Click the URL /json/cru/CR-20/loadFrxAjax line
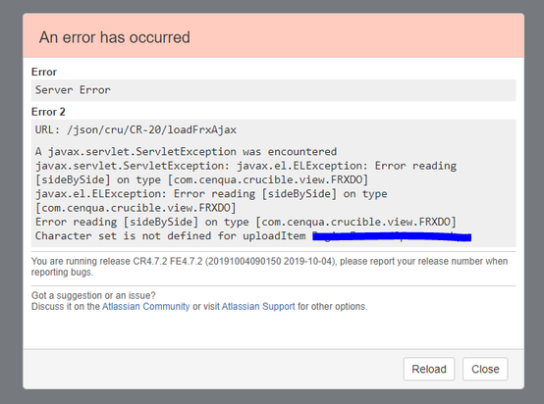Viewport: 544px width, 404px height. click(136, 130)
